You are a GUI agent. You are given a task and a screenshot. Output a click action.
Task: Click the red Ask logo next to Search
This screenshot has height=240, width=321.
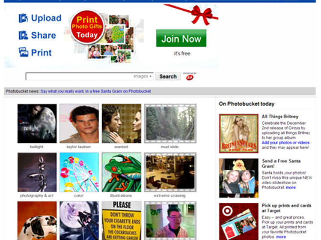[x=190, y=77]
